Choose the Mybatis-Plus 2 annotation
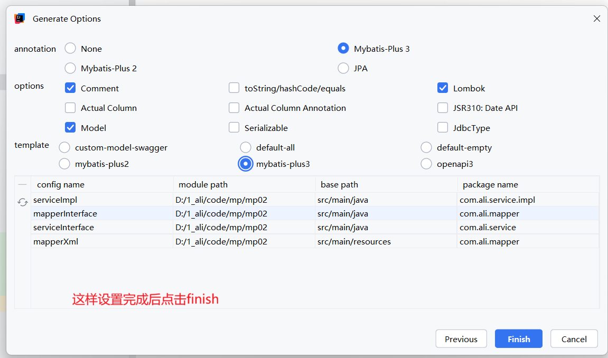 [x=70, y=68]
